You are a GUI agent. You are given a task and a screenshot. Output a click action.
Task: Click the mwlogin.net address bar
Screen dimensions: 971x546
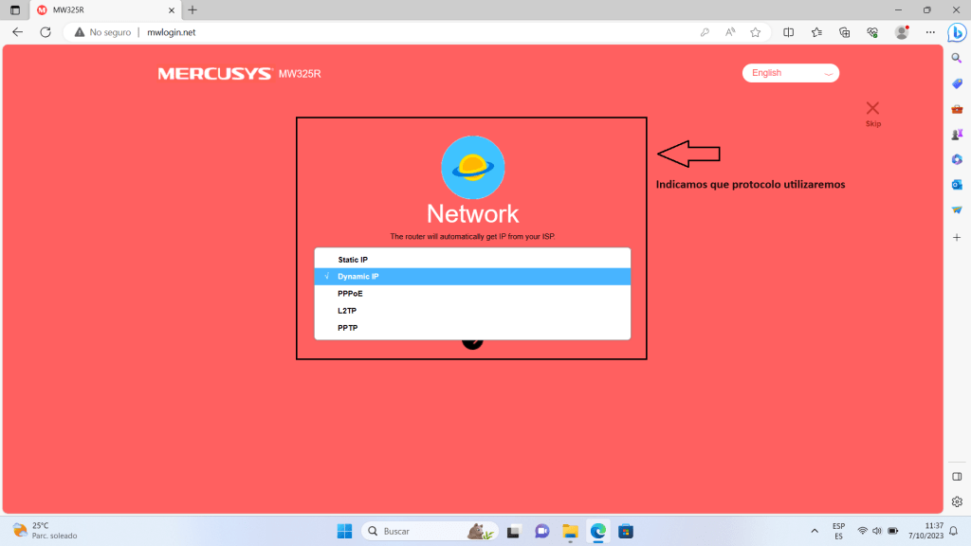click(x=379, y=32)
